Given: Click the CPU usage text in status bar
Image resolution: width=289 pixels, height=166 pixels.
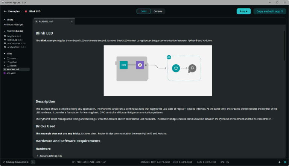Looking at the screenshot, I should [225, 162].
